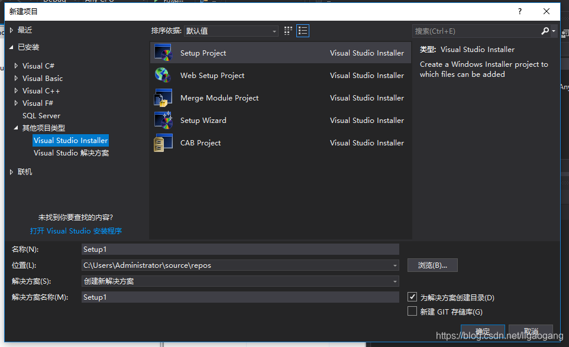Switch to medium icons list view
The image size is (569, 347).
(x=303, y=31)
